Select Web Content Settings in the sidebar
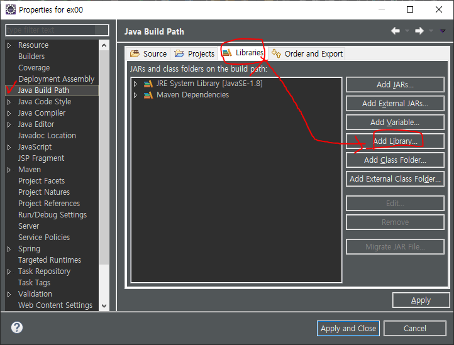 tap(55, 305)
